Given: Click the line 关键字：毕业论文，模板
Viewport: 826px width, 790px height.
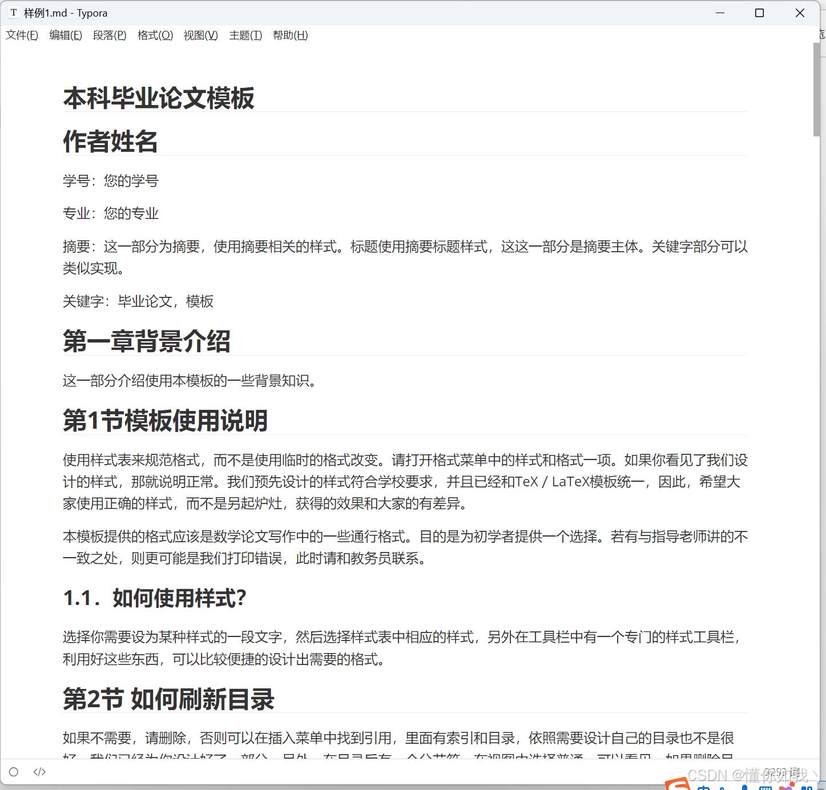Looking at the screenshot, I should click(138, 301).
